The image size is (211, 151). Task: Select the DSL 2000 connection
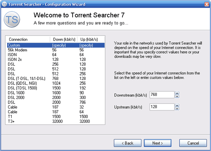point(56,97)
